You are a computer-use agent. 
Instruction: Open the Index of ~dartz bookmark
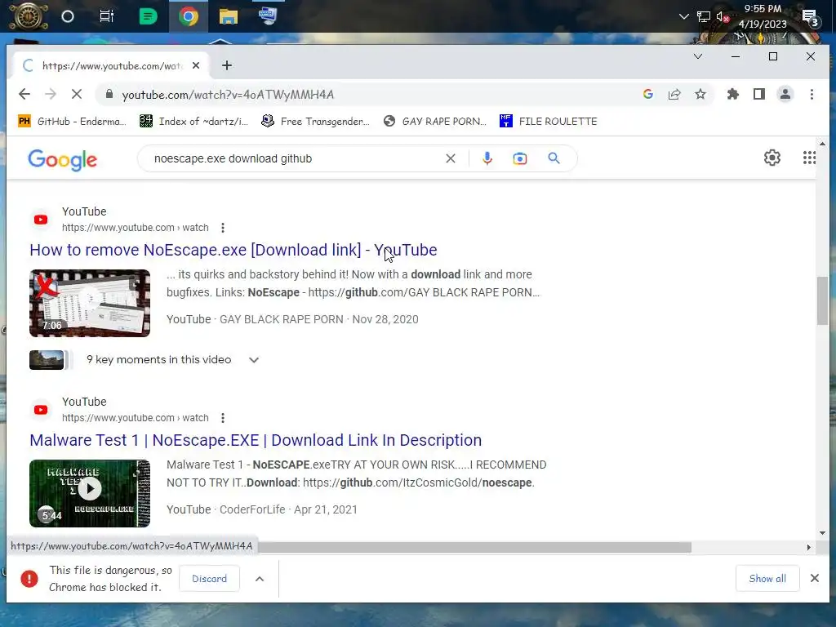pyautogui.click(x=194, y=121)
